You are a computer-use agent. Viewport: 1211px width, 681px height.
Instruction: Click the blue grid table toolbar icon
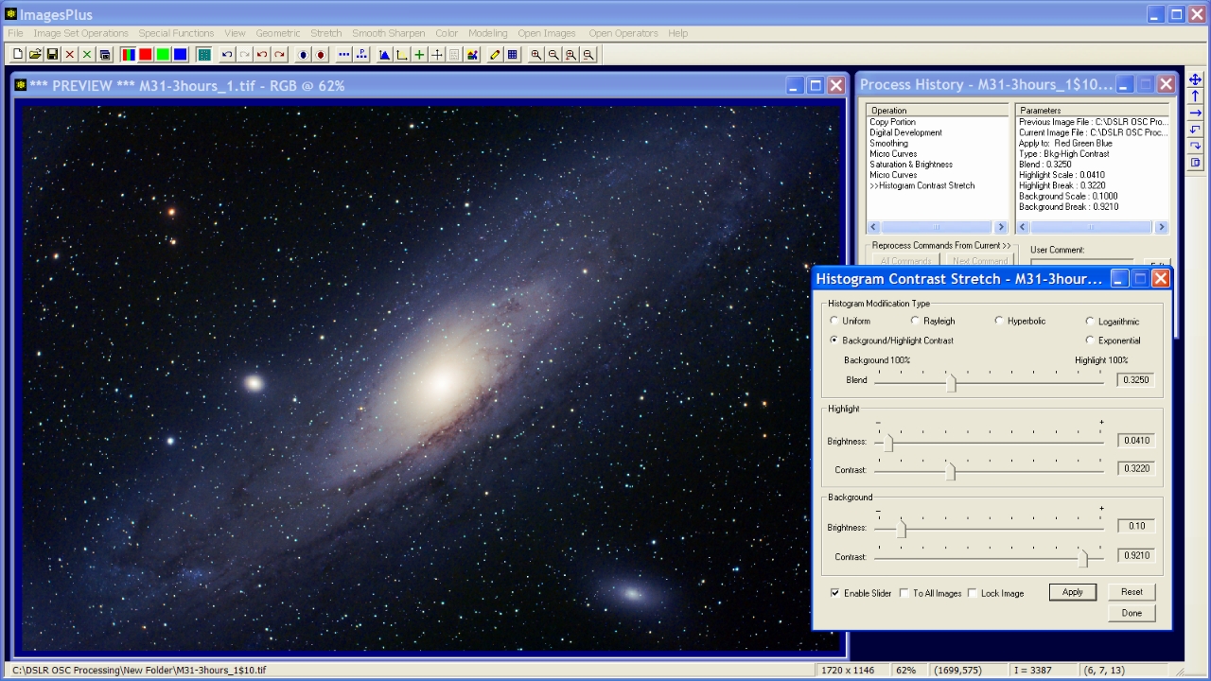[x=512, y=55]
